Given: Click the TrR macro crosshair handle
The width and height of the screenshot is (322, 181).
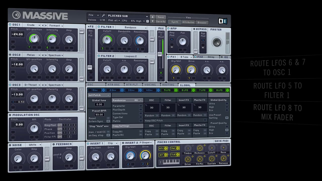Looking at the screenshot, I should pos(178,155).
